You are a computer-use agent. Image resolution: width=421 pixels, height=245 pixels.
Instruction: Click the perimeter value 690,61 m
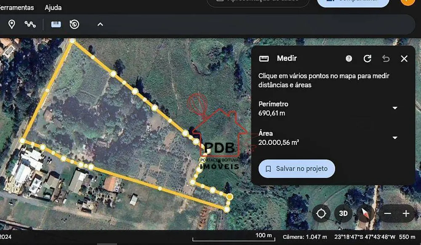coord(272,113)
